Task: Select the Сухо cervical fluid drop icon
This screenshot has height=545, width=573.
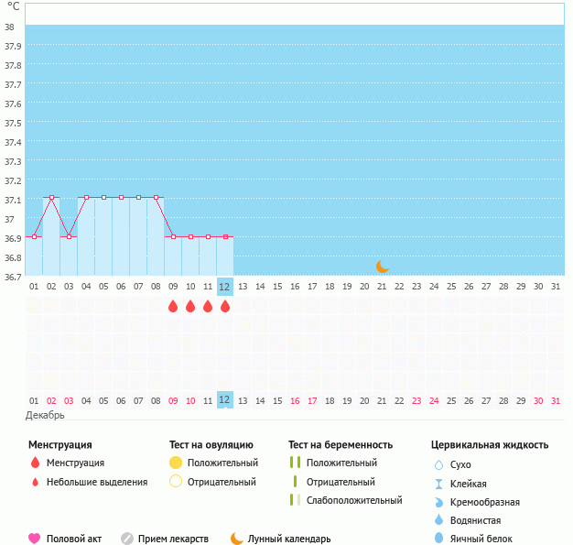Action: (x=438, y=465)
